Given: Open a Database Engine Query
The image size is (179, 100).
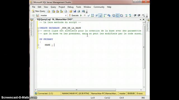Looking at the screenshot, I should [x=49, y=11].
